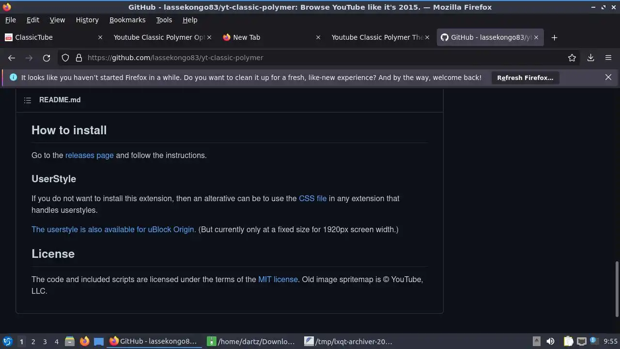
Task: Launch the file manager from the taskbar
Action: [70, 341]
